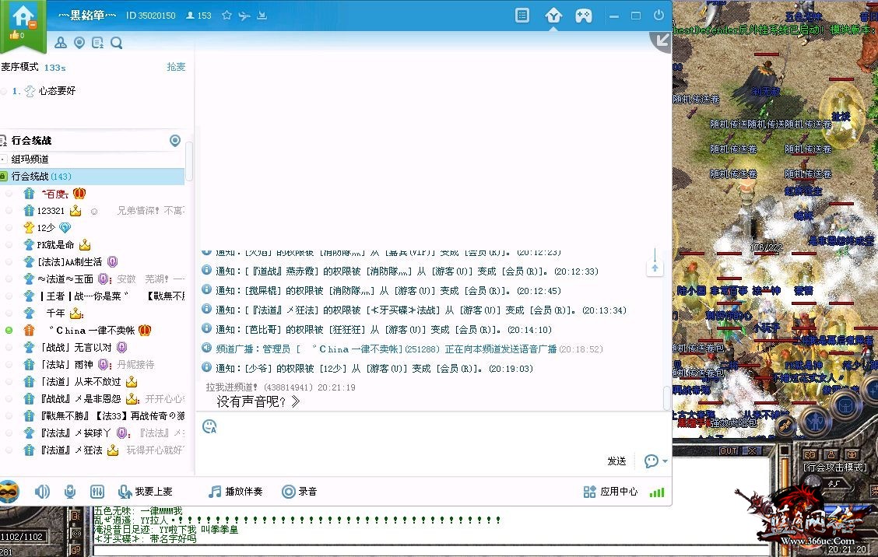Expand the 组玛频道 channel tree node
878x557 pixels.
3,159
